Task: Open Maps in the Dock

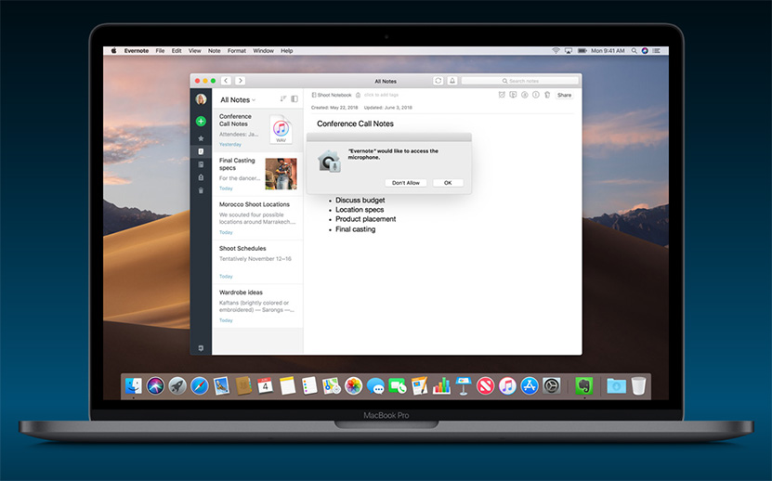Action: click(x=332, y=386)
